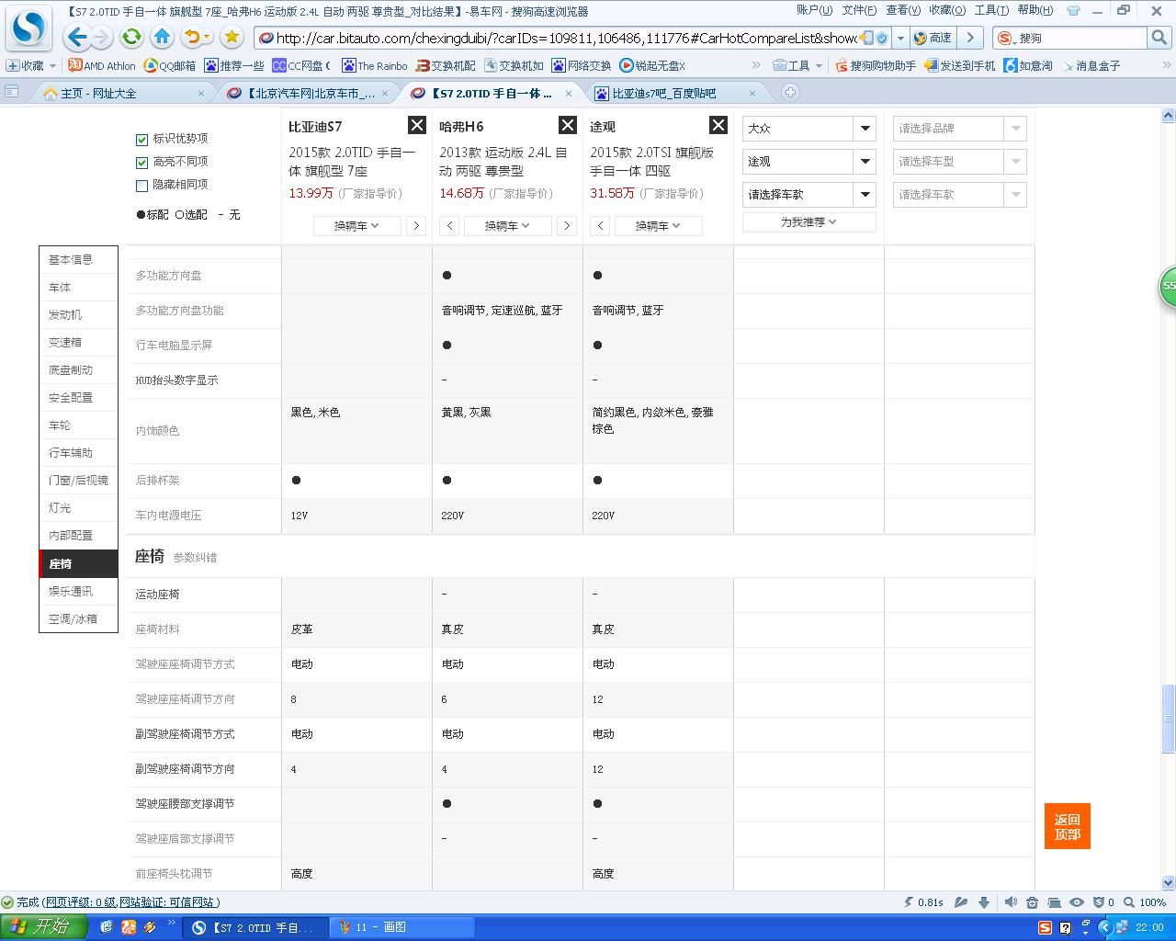Bookmark this page with the star icon
This screenshot has width=1176, height=941.
pos(232,38)
